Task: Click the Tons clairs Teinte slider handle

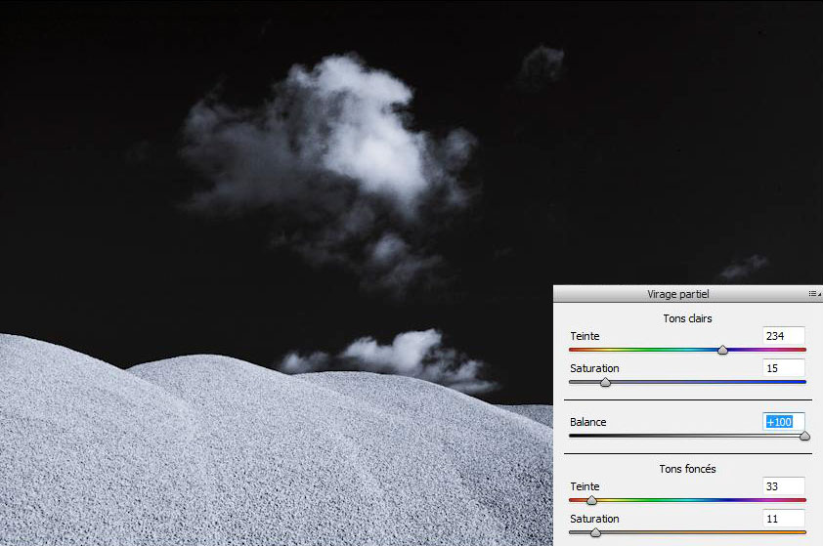Action: coord(722,350)
